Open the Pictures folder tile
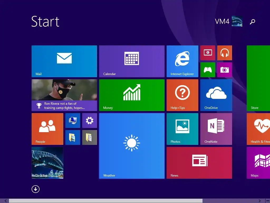Viewport: 270px width, 203px height. click(73, 137)
